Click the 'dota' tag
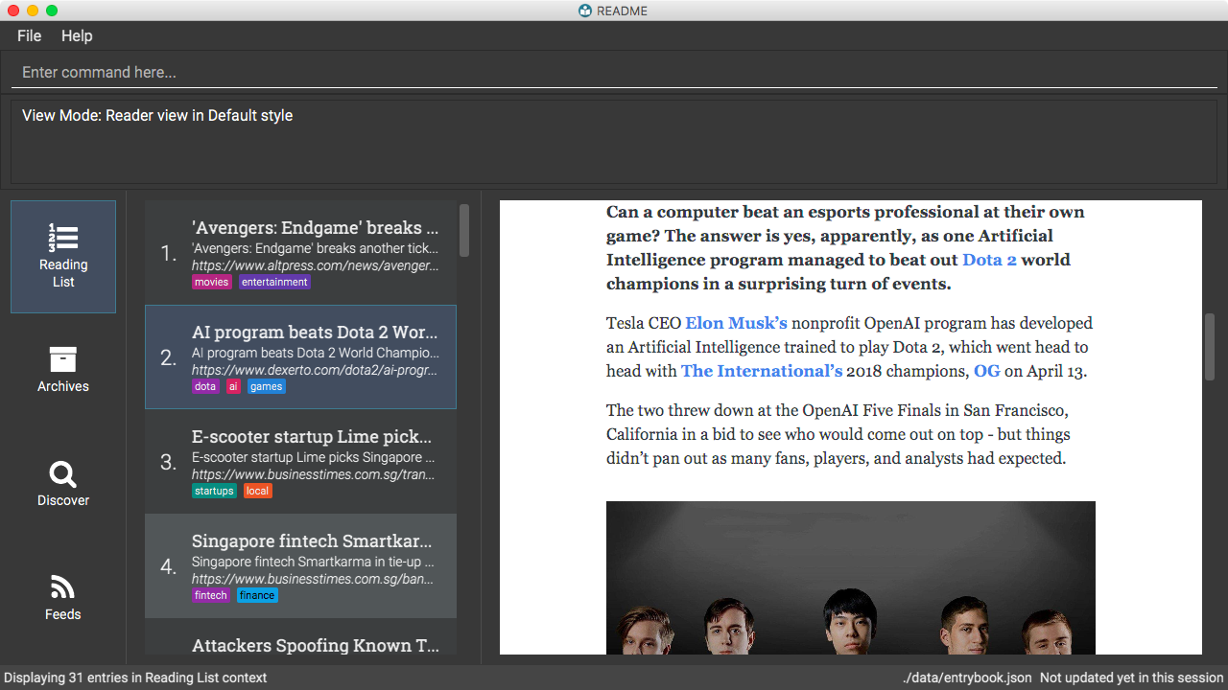Screen dimensions: 1228x690 point(205,386)
